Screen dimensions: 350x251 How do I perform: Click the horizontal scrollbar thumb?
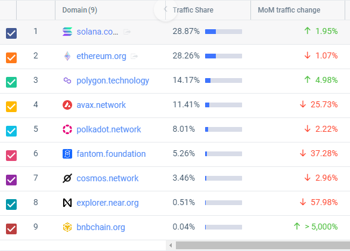pos(263,246)
